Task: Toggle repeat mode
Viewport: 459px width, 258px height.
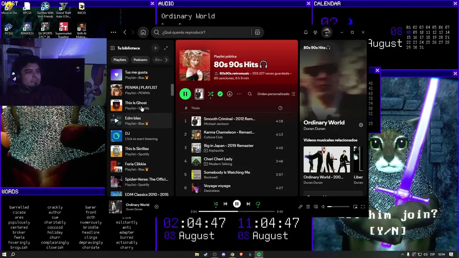Action: point(258,204)
